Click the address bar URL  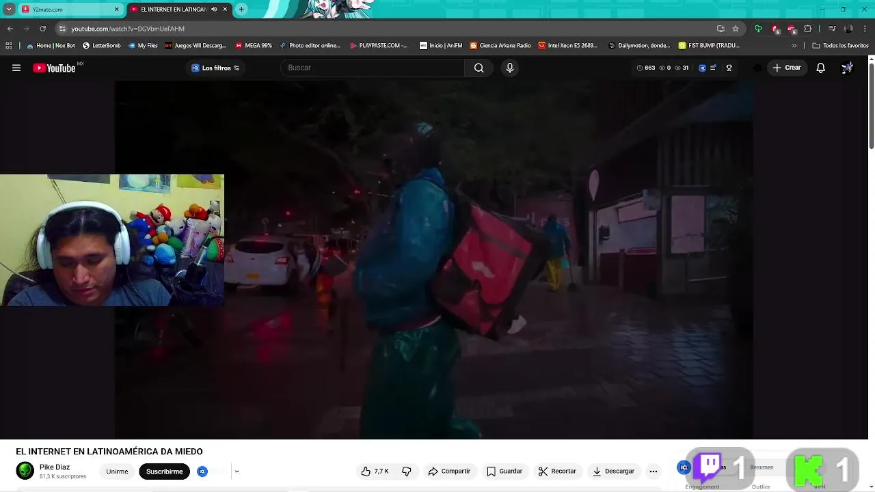point(128,29)
